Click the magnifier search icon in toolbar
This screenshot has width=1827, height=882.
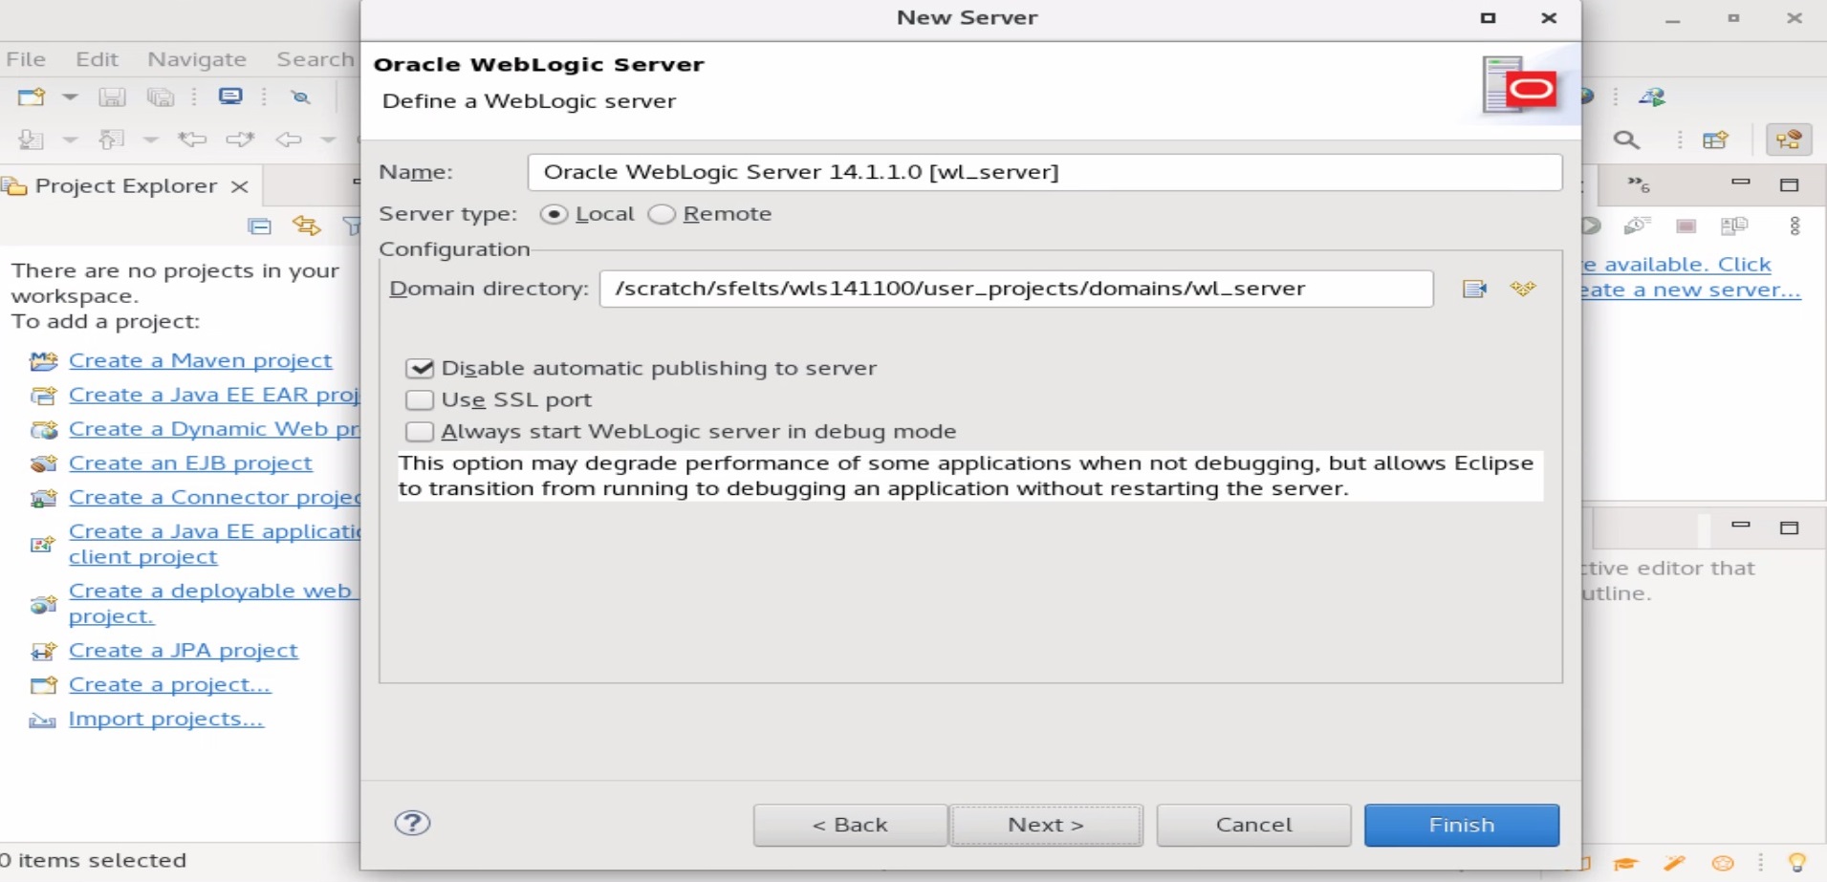pyautogui.click(x=1626, y=140)
